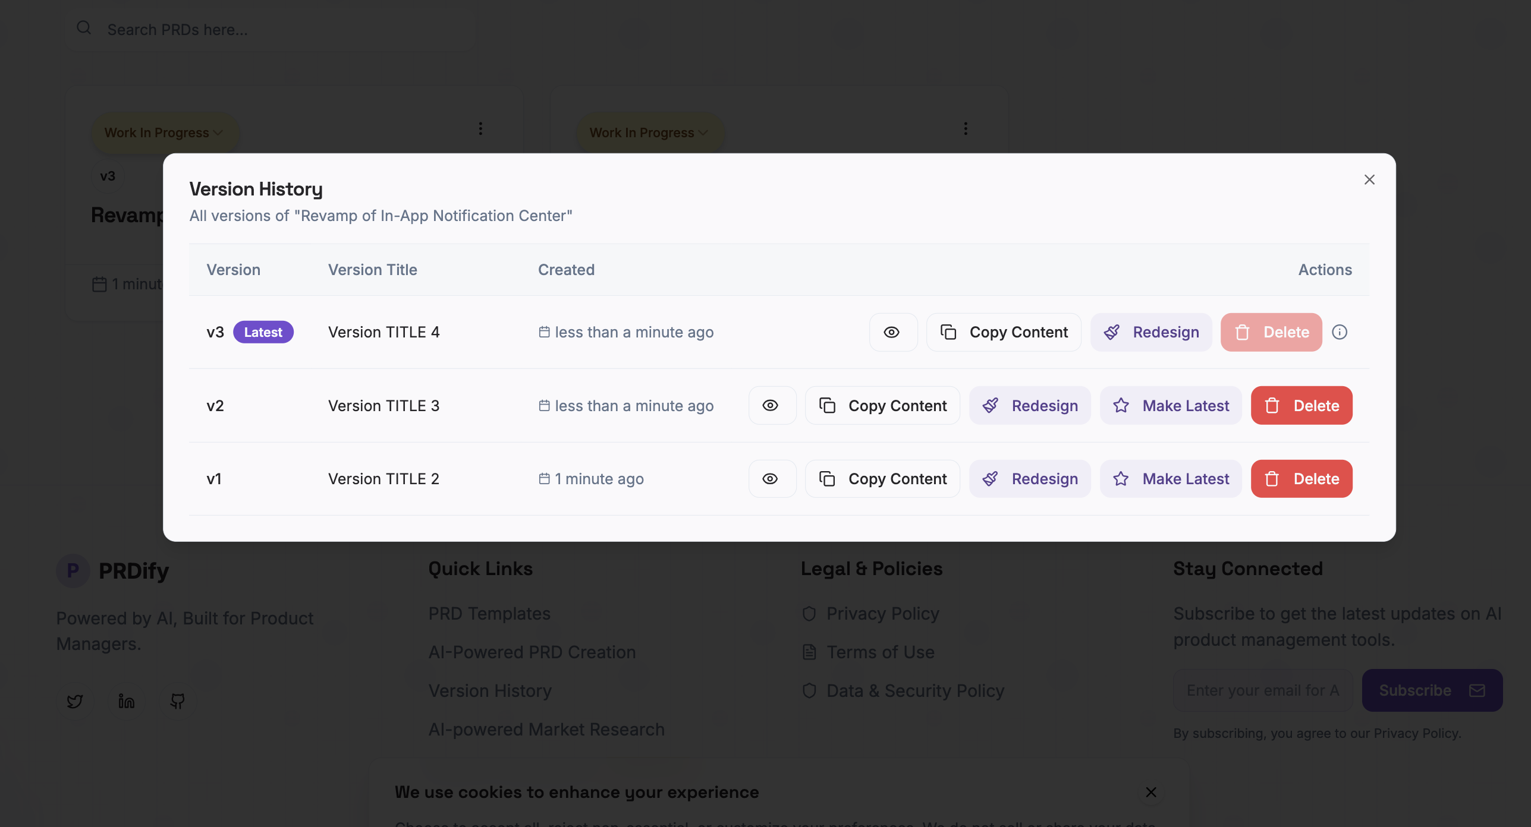Click info icon beside v3 Delete
Image resolution: width=1531 pixels, height=827 pixels.
tap(1340, 332)
